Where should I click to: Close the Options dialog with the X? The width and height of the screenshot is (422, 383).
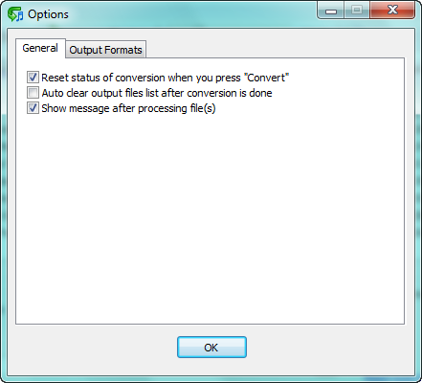(392, 11)
